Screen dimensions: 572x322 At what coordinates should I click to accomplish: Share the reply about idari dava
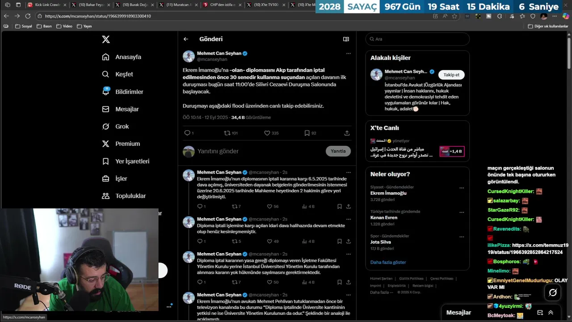tap(349, 241)
